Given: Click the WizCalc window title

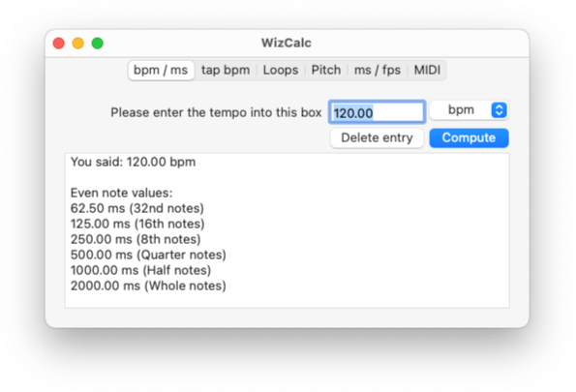Looking at the screenshot, I should (287, 43).
